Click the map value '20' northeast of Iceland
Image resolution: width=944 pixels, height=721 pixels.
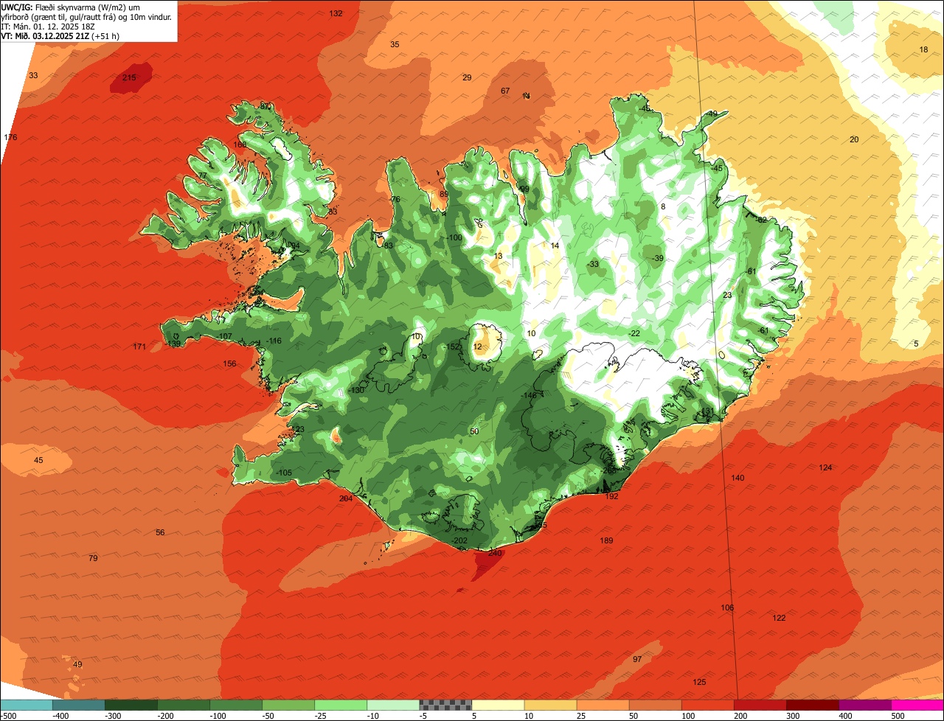pyautogui.click(x=854, y=139)
